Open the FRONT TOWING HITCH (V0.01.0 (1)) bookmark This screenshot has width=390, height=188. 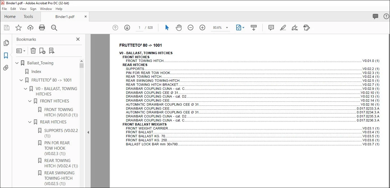pyautogui.click(x=61, y=112)
